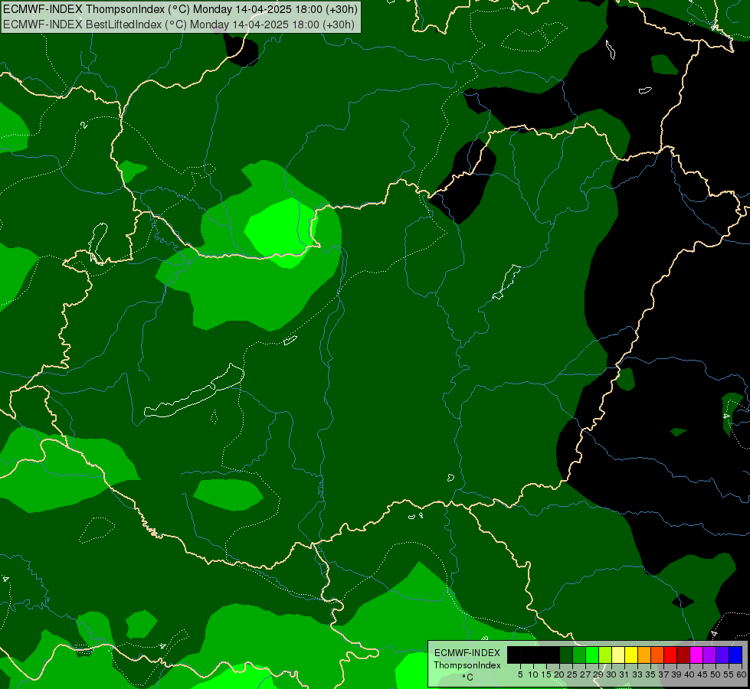Click the legend tick value 35
750x689 pixels.
[650, 674]
